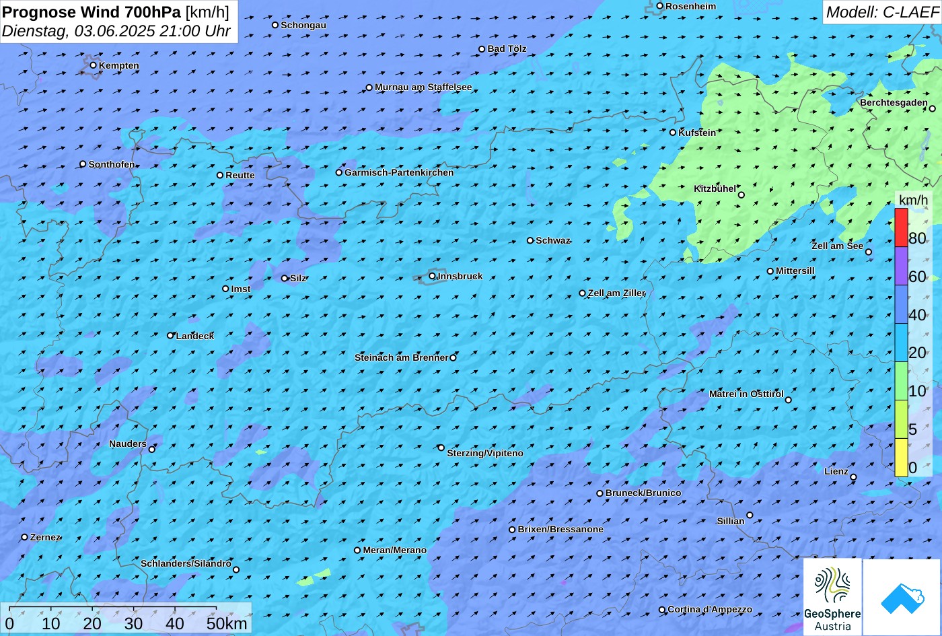Click the GeoSphere Austria logo
The width and height of the screenshot is (942, 636).
pos(832,597)
